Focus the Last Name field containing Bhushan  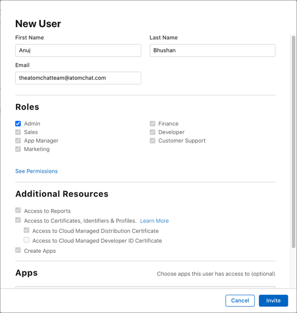pyautogui.click(x=212, y=50)
